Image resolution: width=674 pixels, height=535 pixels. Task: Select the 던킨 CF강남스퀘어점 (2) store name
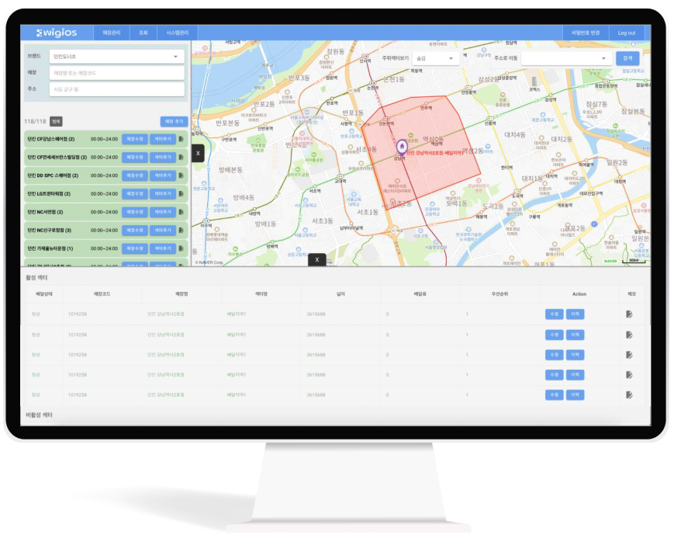51,139
